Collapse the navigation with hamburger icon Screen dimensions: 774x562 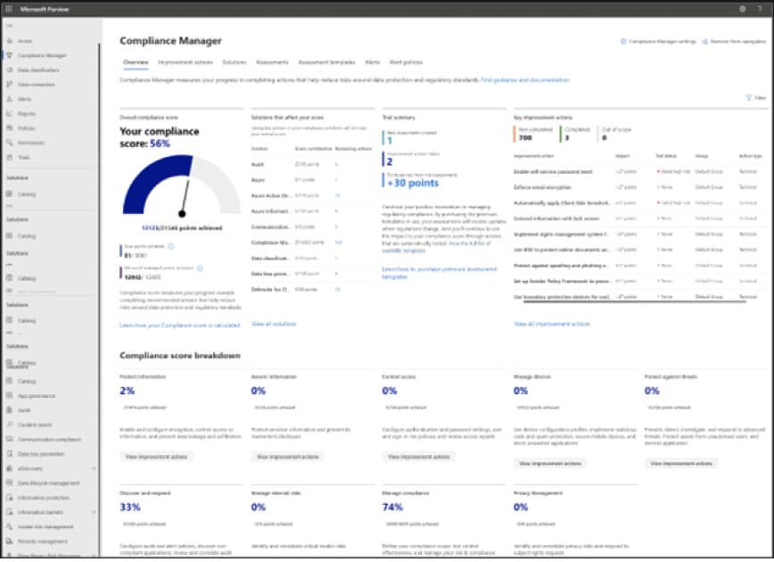(10, 26)
